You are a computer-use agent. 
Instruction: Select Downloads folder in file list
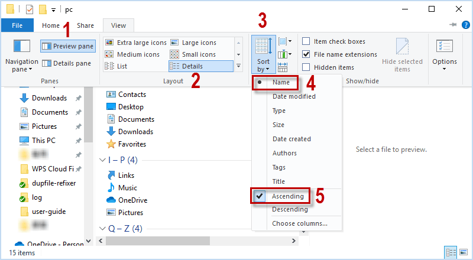point(129,132)
